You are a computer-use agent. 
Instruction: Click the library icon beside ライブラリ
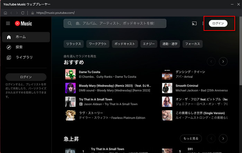coord(9,57)
